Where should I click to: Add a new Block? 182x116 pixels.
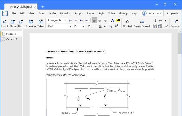tap(13, 24)
